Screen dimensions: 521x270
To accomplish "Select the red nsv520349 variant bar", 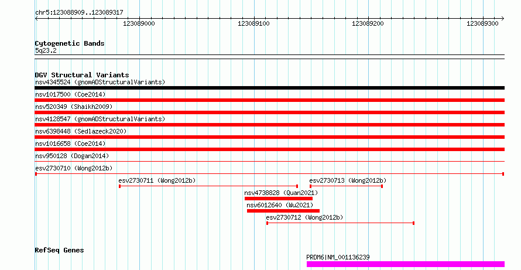I will (x=269, y=112).
